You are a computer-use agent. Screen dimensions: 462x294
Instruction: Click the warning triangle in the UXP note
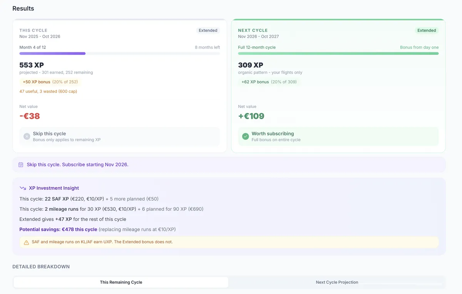click(x=26, y=242)
